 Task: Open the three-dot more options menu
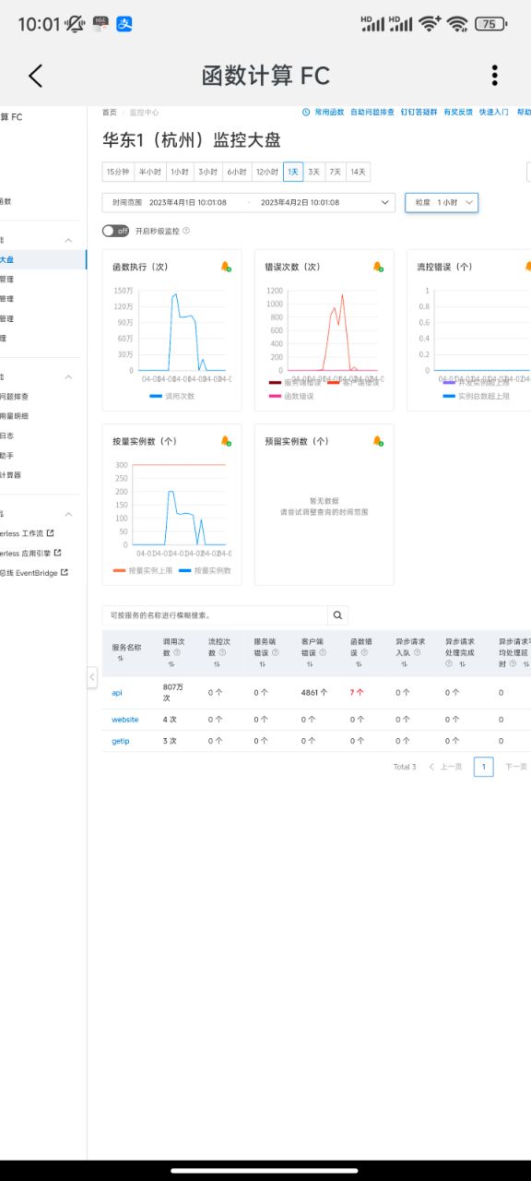[495, 76]
